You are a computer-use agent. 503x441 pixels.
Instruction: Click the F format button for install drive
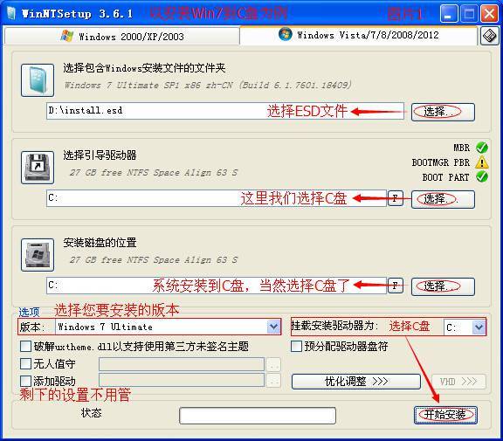[396, 286]
